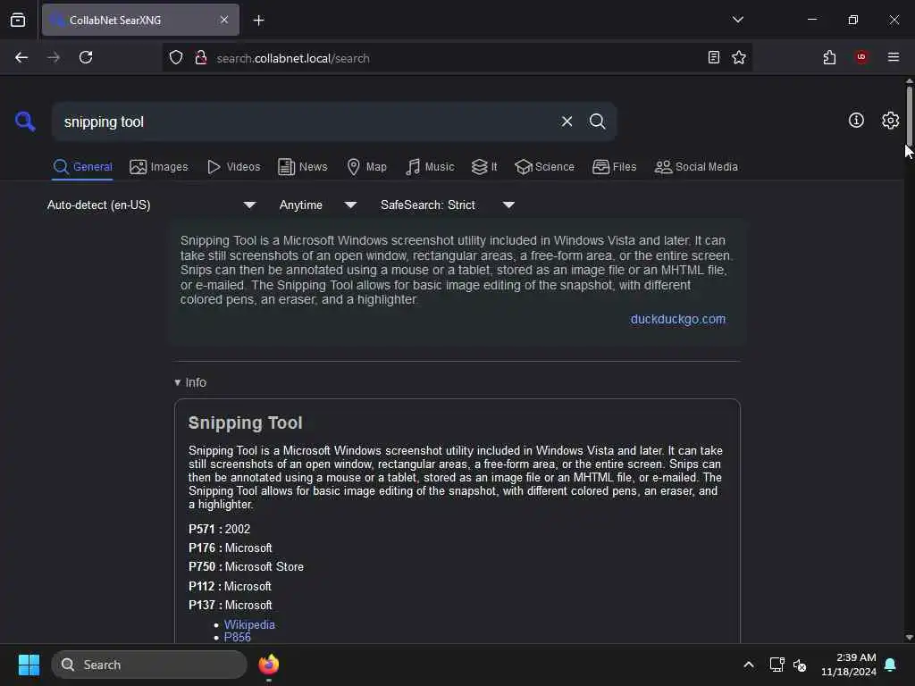
Task: Close the CollabNet SearXNG tab
Action: 224,20
